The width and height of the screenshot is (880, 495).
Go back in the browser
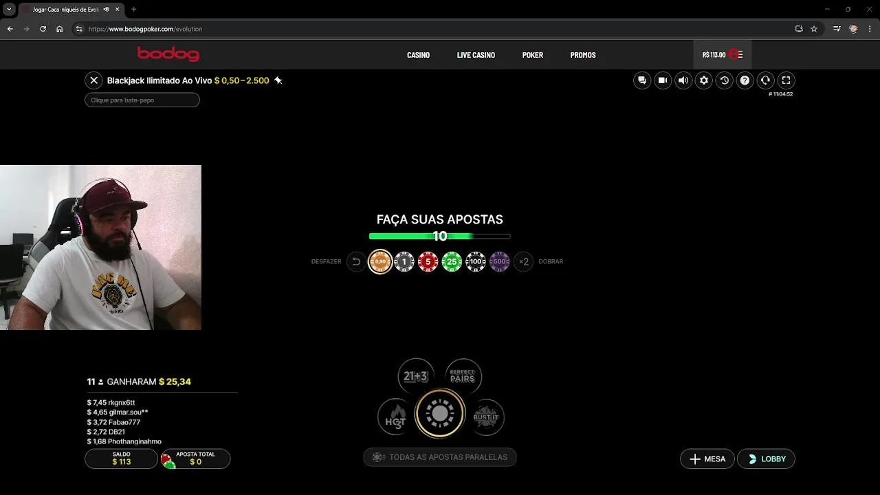[10, 29]
